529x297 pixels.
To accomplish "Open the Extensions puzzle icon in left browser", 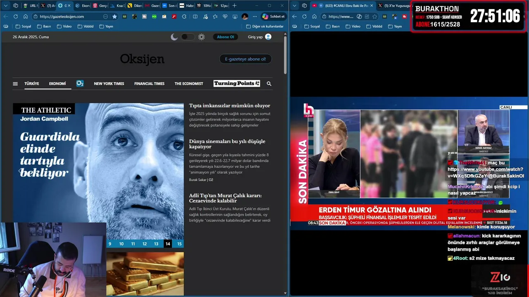I will coord(184,16).
